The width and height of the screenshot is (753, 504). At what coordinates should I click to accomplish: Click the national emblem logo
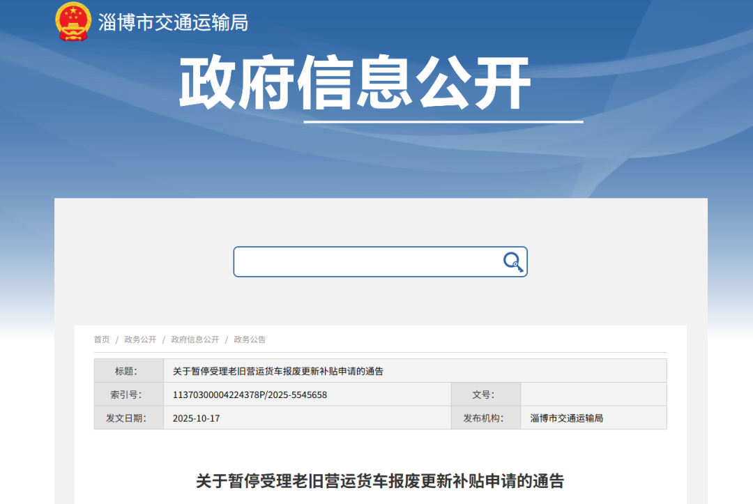coord(73,22)
